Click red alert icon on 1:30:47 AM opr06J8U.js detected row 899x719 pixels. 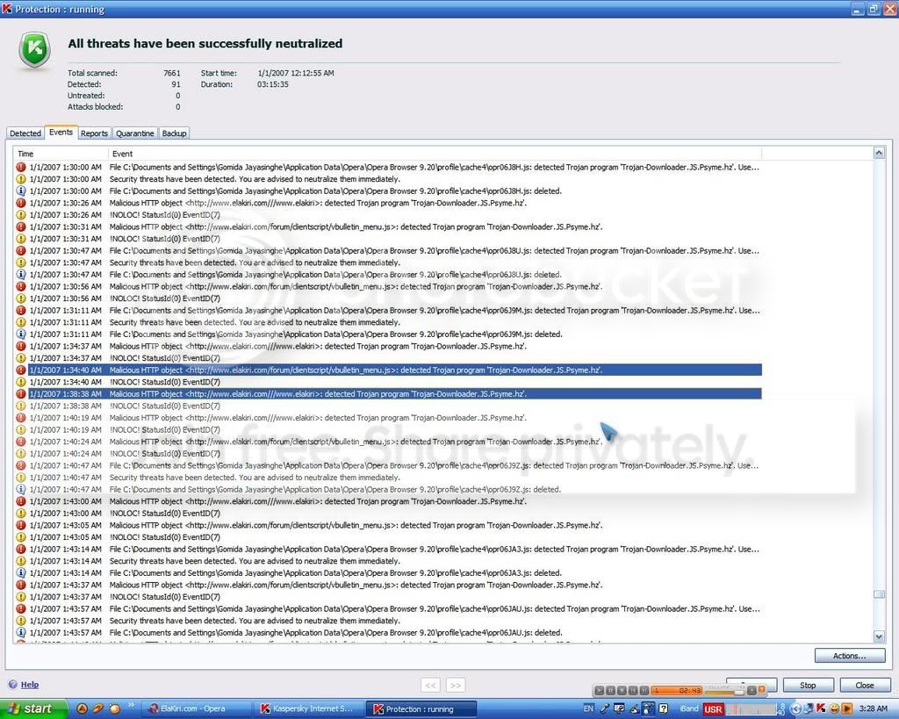pyautogui.click(x=21, y=250)
